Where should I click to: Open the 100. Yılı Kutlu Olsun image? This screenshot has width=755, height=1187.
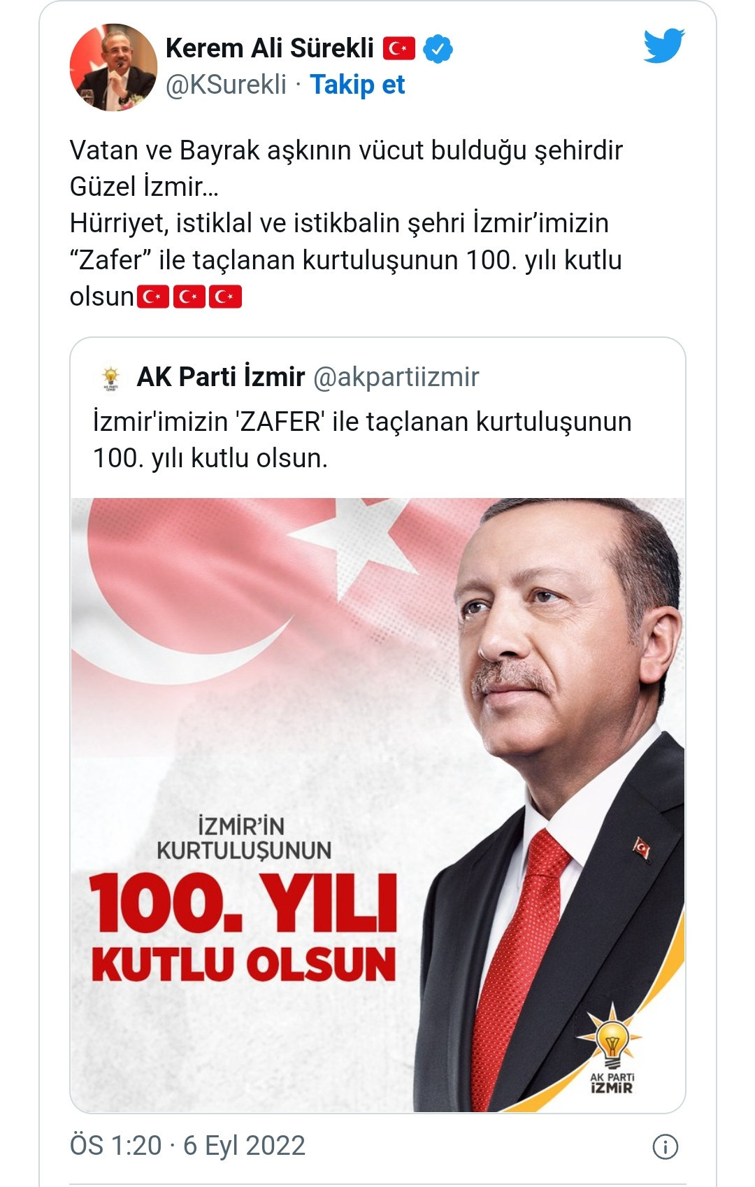tap(377, 804)
